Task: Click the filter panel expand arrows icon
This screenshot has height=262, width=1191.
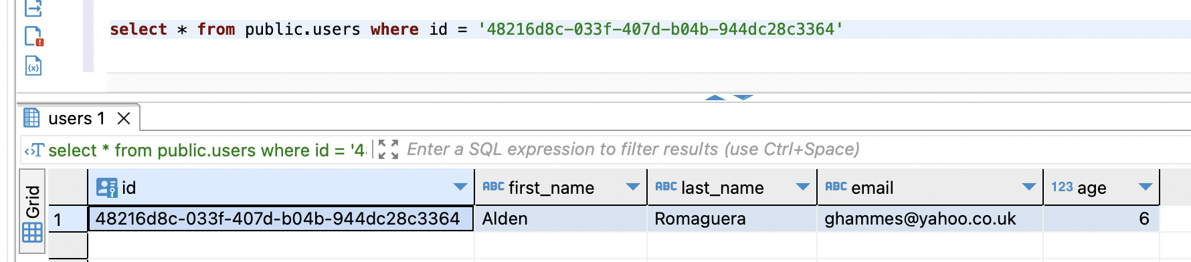Action: [x=388, y=149]
